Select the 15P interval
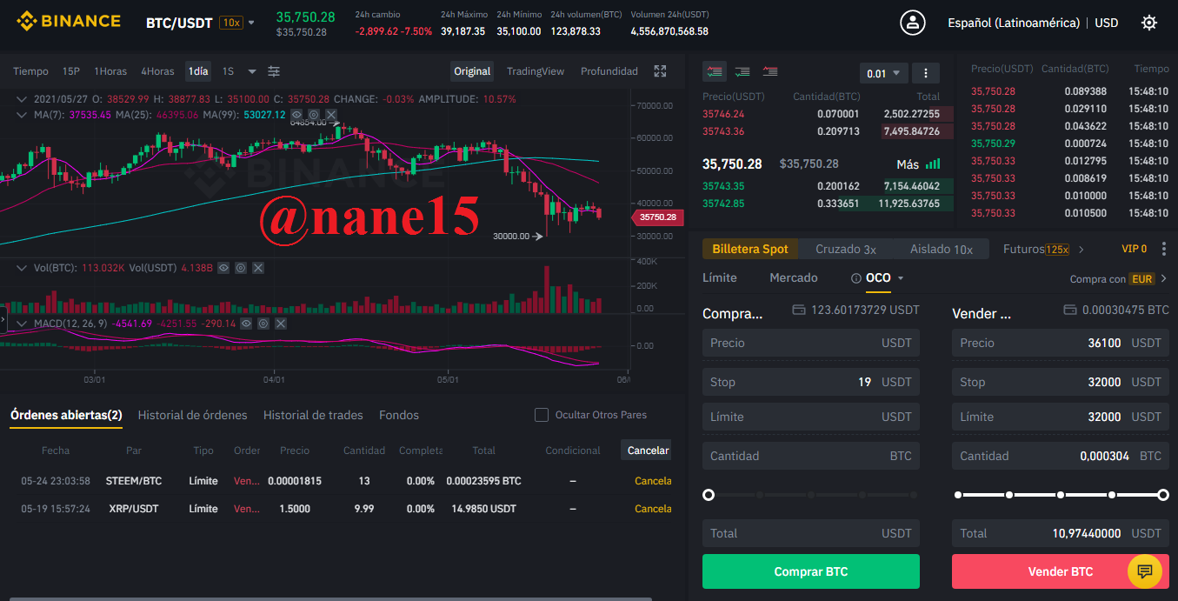 tap(71, 71)
